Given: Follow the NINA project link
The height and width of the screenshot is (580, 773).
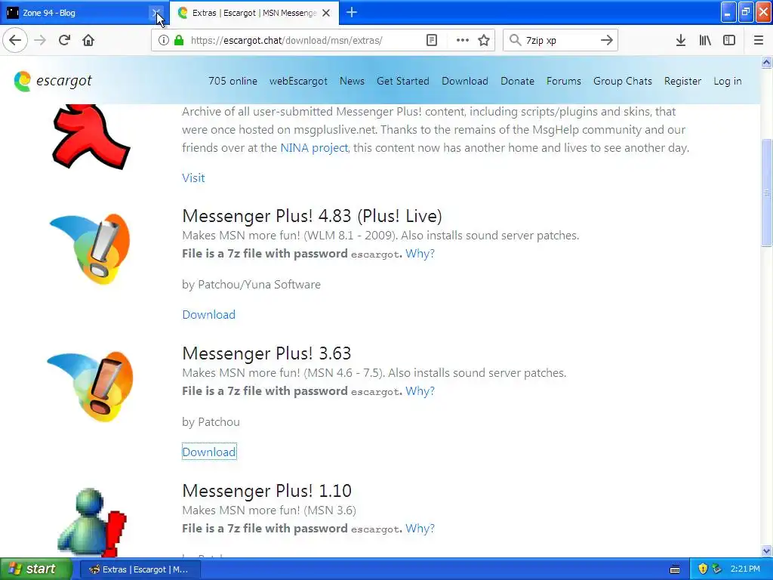Looking at the screenshot, I should click(x=314, y=148).
